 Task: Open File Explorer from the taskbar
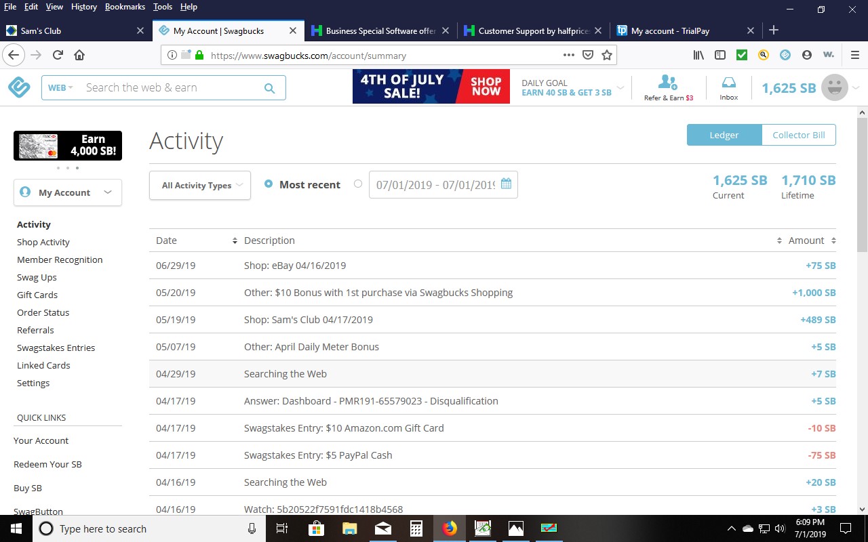click(x=349, y=528)
